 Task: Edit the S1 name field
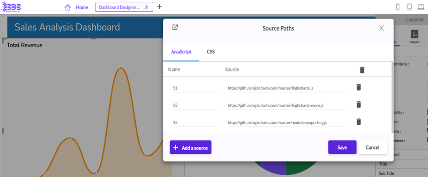(195, 88)
